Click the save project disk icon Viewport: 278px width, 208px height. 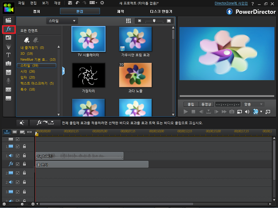(70, 3)
